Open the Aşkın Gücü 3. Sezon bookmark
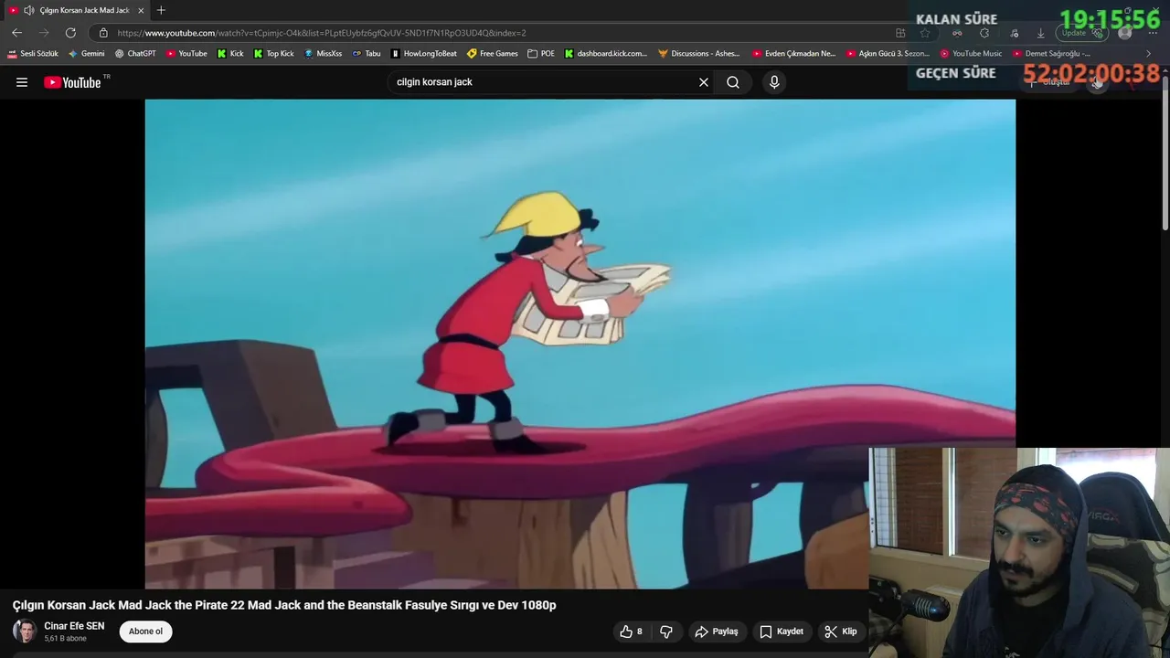 click(x=888, y=54)
